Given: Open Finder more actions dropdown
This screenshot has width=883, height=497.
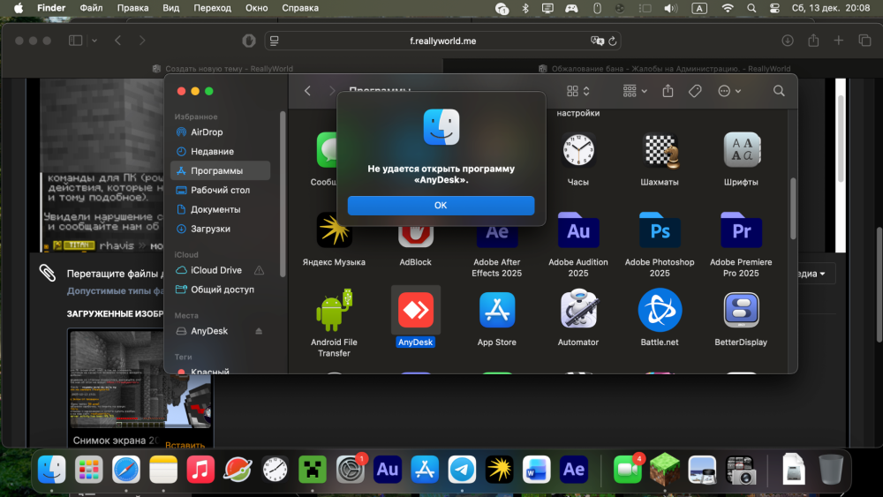Looking at the screenshot, I should point(729,91).
